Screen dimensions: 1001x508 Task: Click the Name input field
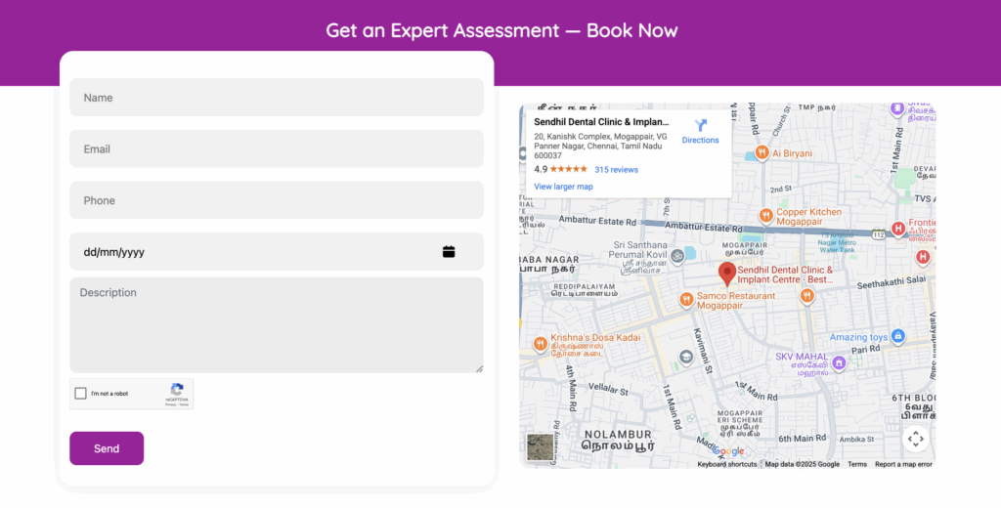[276, 98]
